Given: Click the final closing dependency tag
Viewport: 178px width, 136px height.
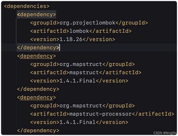Looking at the screenshot, I should coord(38,130).
